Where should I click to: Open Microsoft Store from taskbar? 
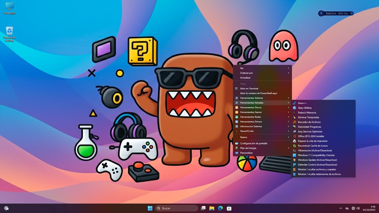pyautogui.click(x=229, y=208)
